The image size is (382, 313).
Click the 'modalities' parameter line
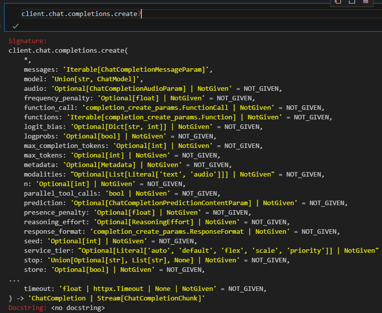pyautogui.click(x=174, y=174)
